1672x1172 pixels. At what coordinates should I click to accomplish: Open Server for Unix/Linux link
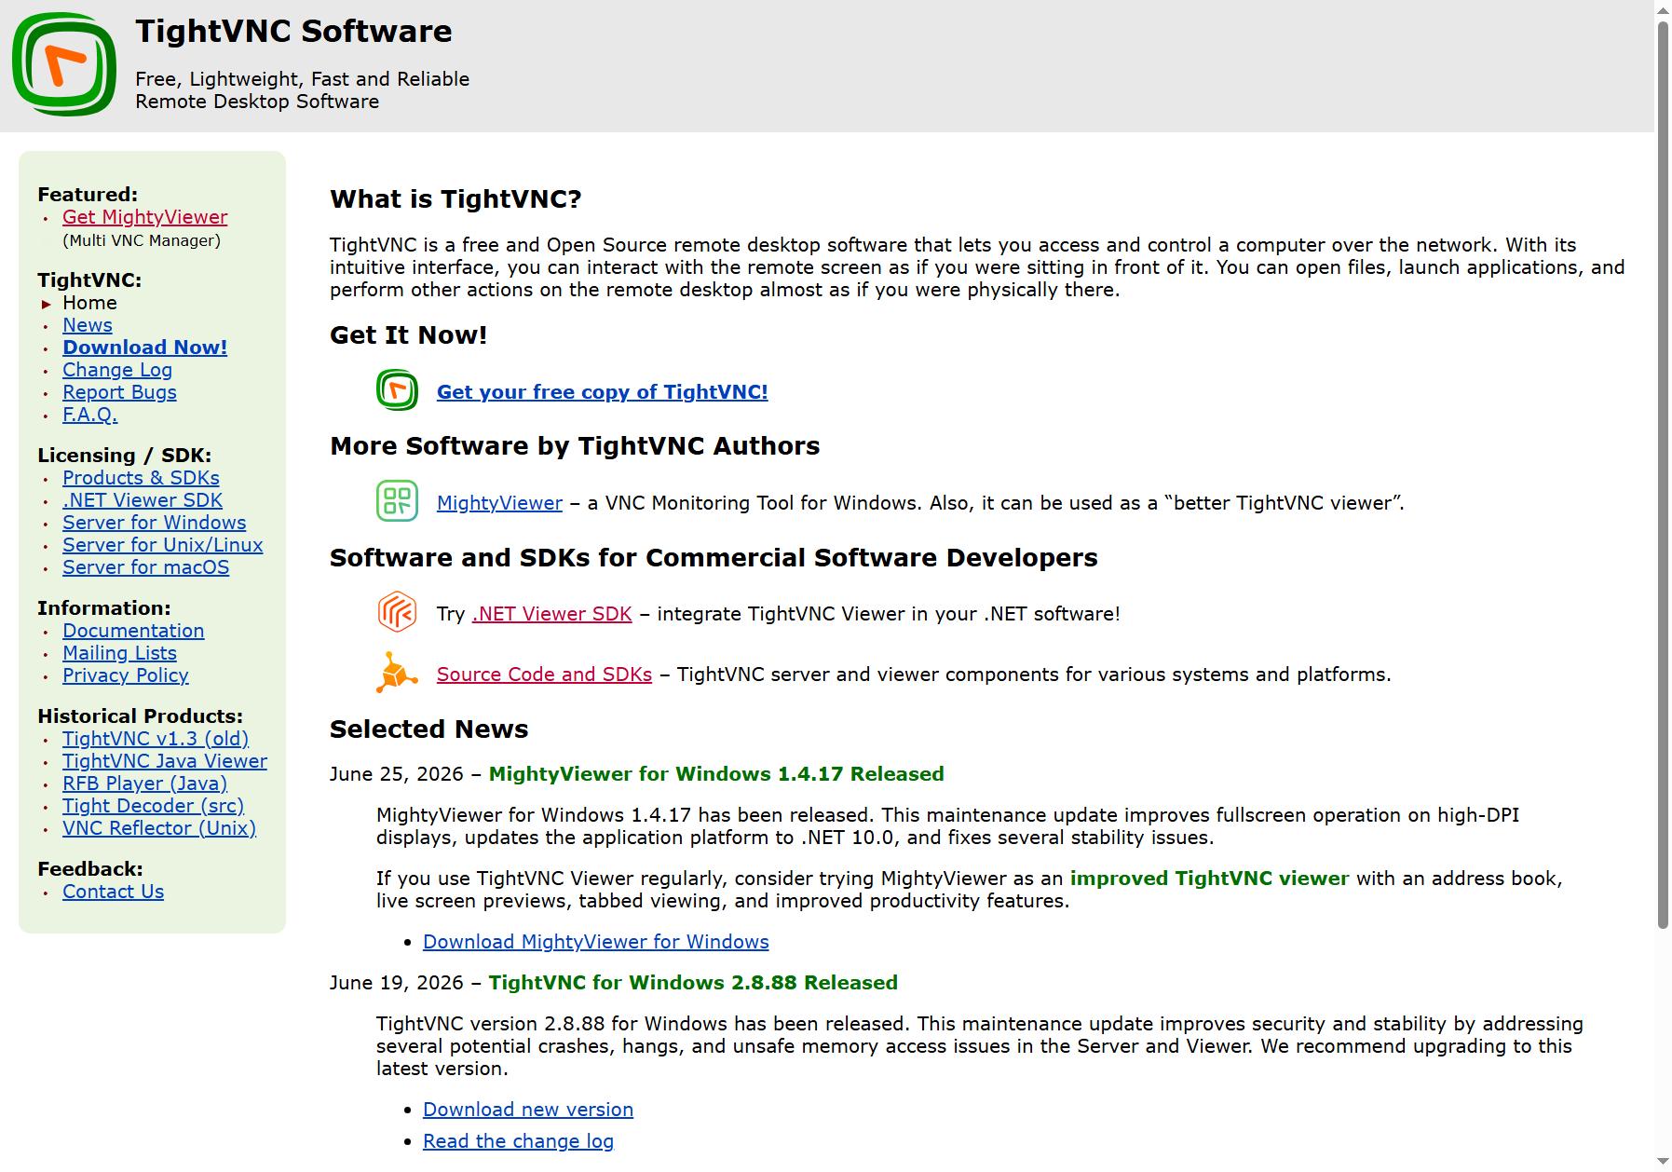(x=163, y=545)
